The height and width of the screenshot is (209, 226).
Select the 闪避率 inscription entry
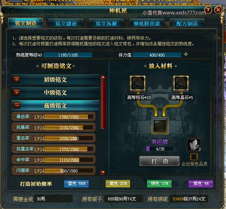point(53,171)
